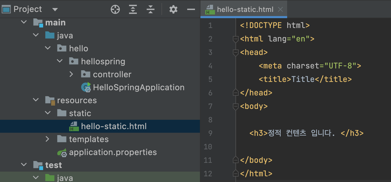The image size is (391, 182).
Task: Click the Expand All toolbar icon
Action: [x=133, y=10]
